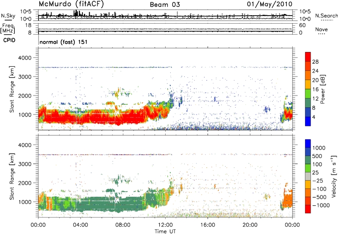338x234 pixels.
Task: Click the 28 label on power colorbar
Action: point(315,62)
